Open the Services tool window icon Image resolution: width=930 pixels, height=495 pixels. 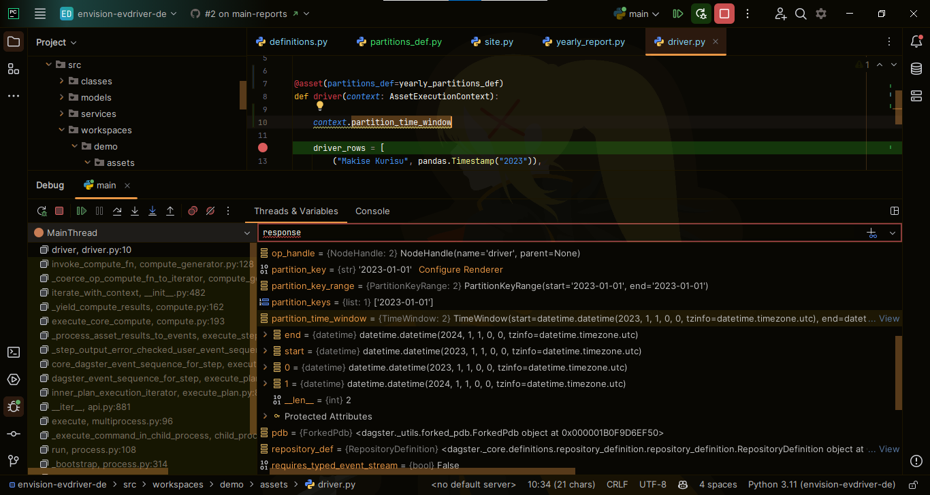coord(14,379)
